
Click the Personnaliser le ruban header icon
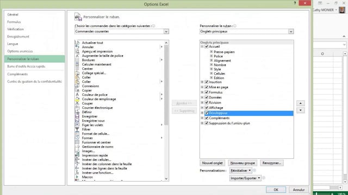tap(78, 17)
